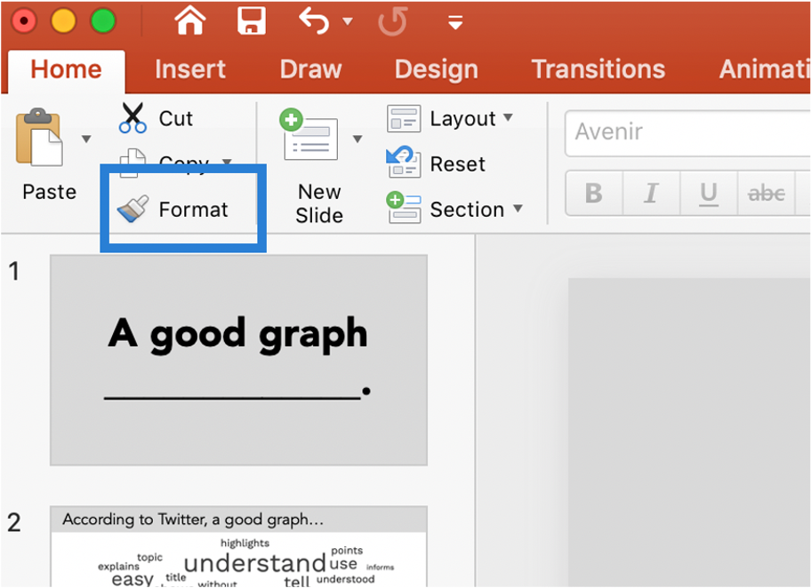Expand the Section dropdown menu
Viewport: 811px width, 588px height.
(x=518, y=210)
